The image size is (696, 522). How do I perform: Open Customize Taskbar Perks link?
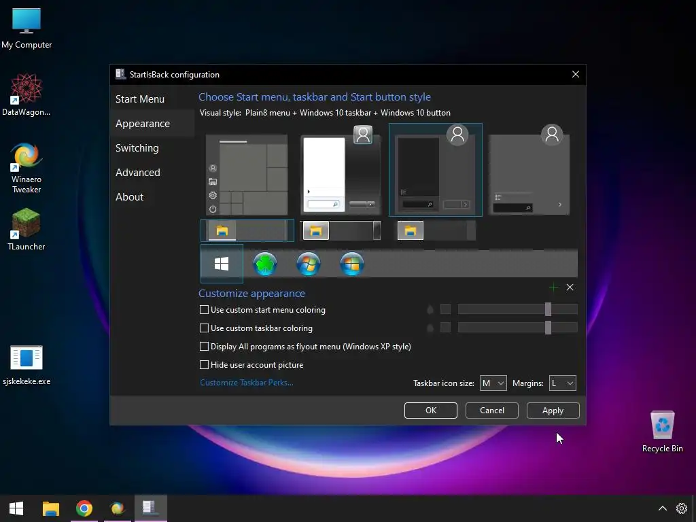click(x=246, y=383)
